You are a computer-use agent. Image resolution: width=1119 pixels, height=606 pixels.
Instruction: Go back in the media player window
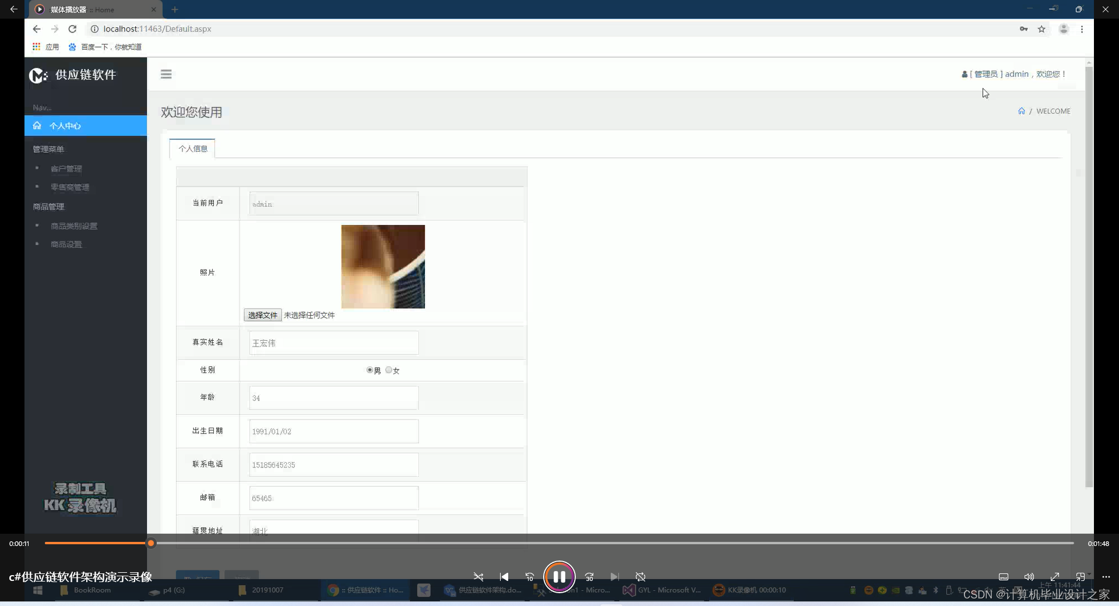point(13,9)
